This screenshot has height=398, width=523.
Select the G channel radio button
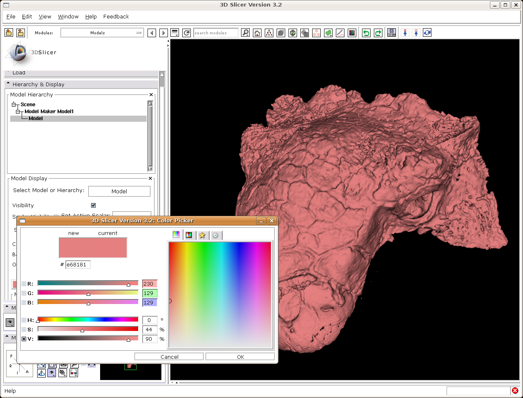(x=24, y=293)
